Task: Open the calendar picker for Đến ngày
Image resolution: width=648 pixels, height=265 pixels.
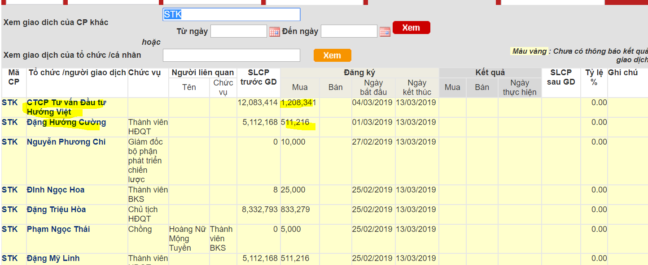Action: tap(385, 31)
